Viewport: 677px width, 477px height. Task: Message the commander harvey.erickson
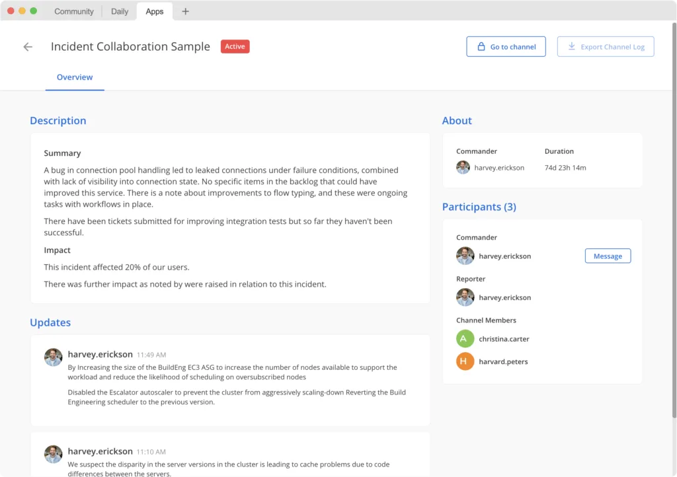point(608,256)
